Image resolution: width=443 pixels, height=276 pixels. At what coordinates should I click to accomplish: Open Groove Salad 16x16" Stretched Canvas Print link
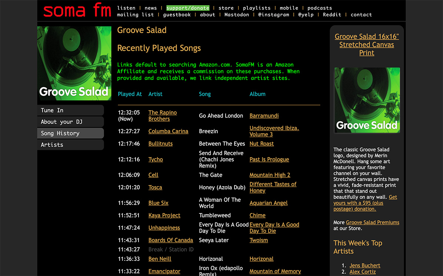point(367,44)
